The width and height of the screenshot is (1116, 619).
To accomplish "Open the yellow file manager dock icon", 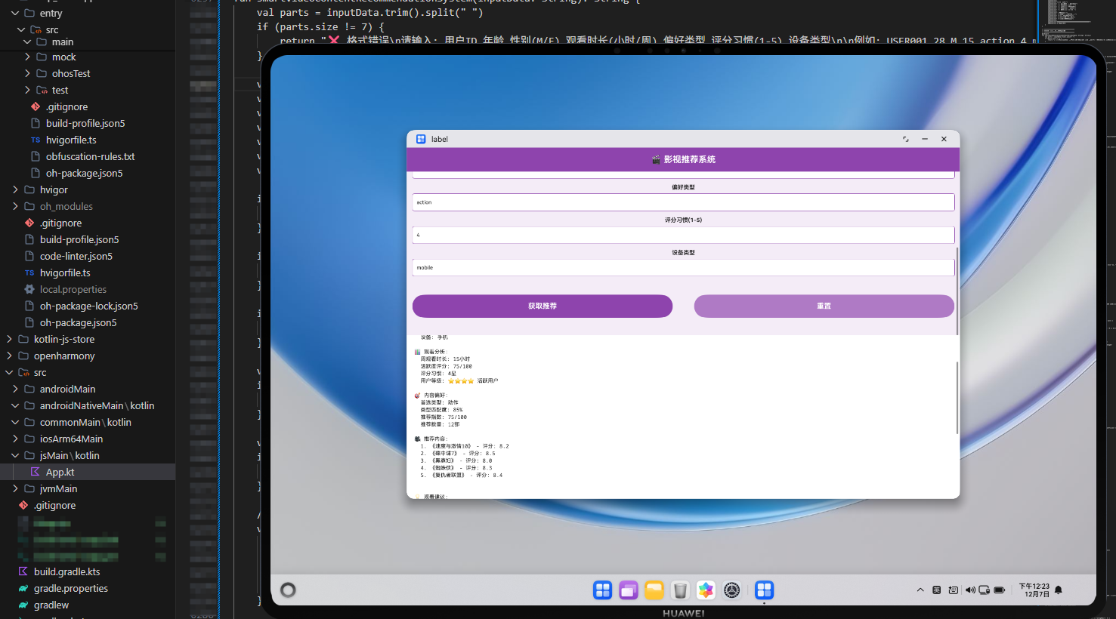I will 654,590.
